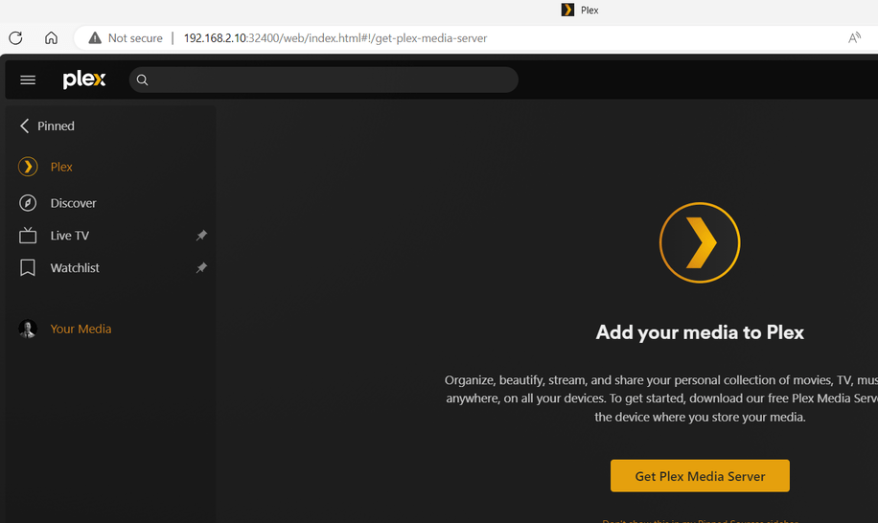Click the 'Pinned' sidebar heading text

(x=56, y=125)
